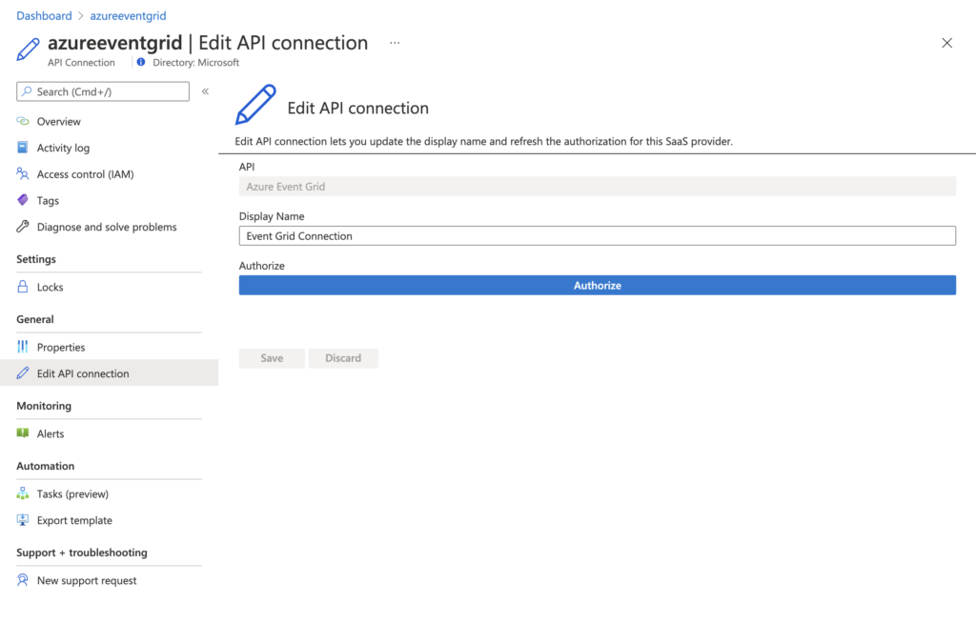Click the Monitoring section heading

[44, 406]
